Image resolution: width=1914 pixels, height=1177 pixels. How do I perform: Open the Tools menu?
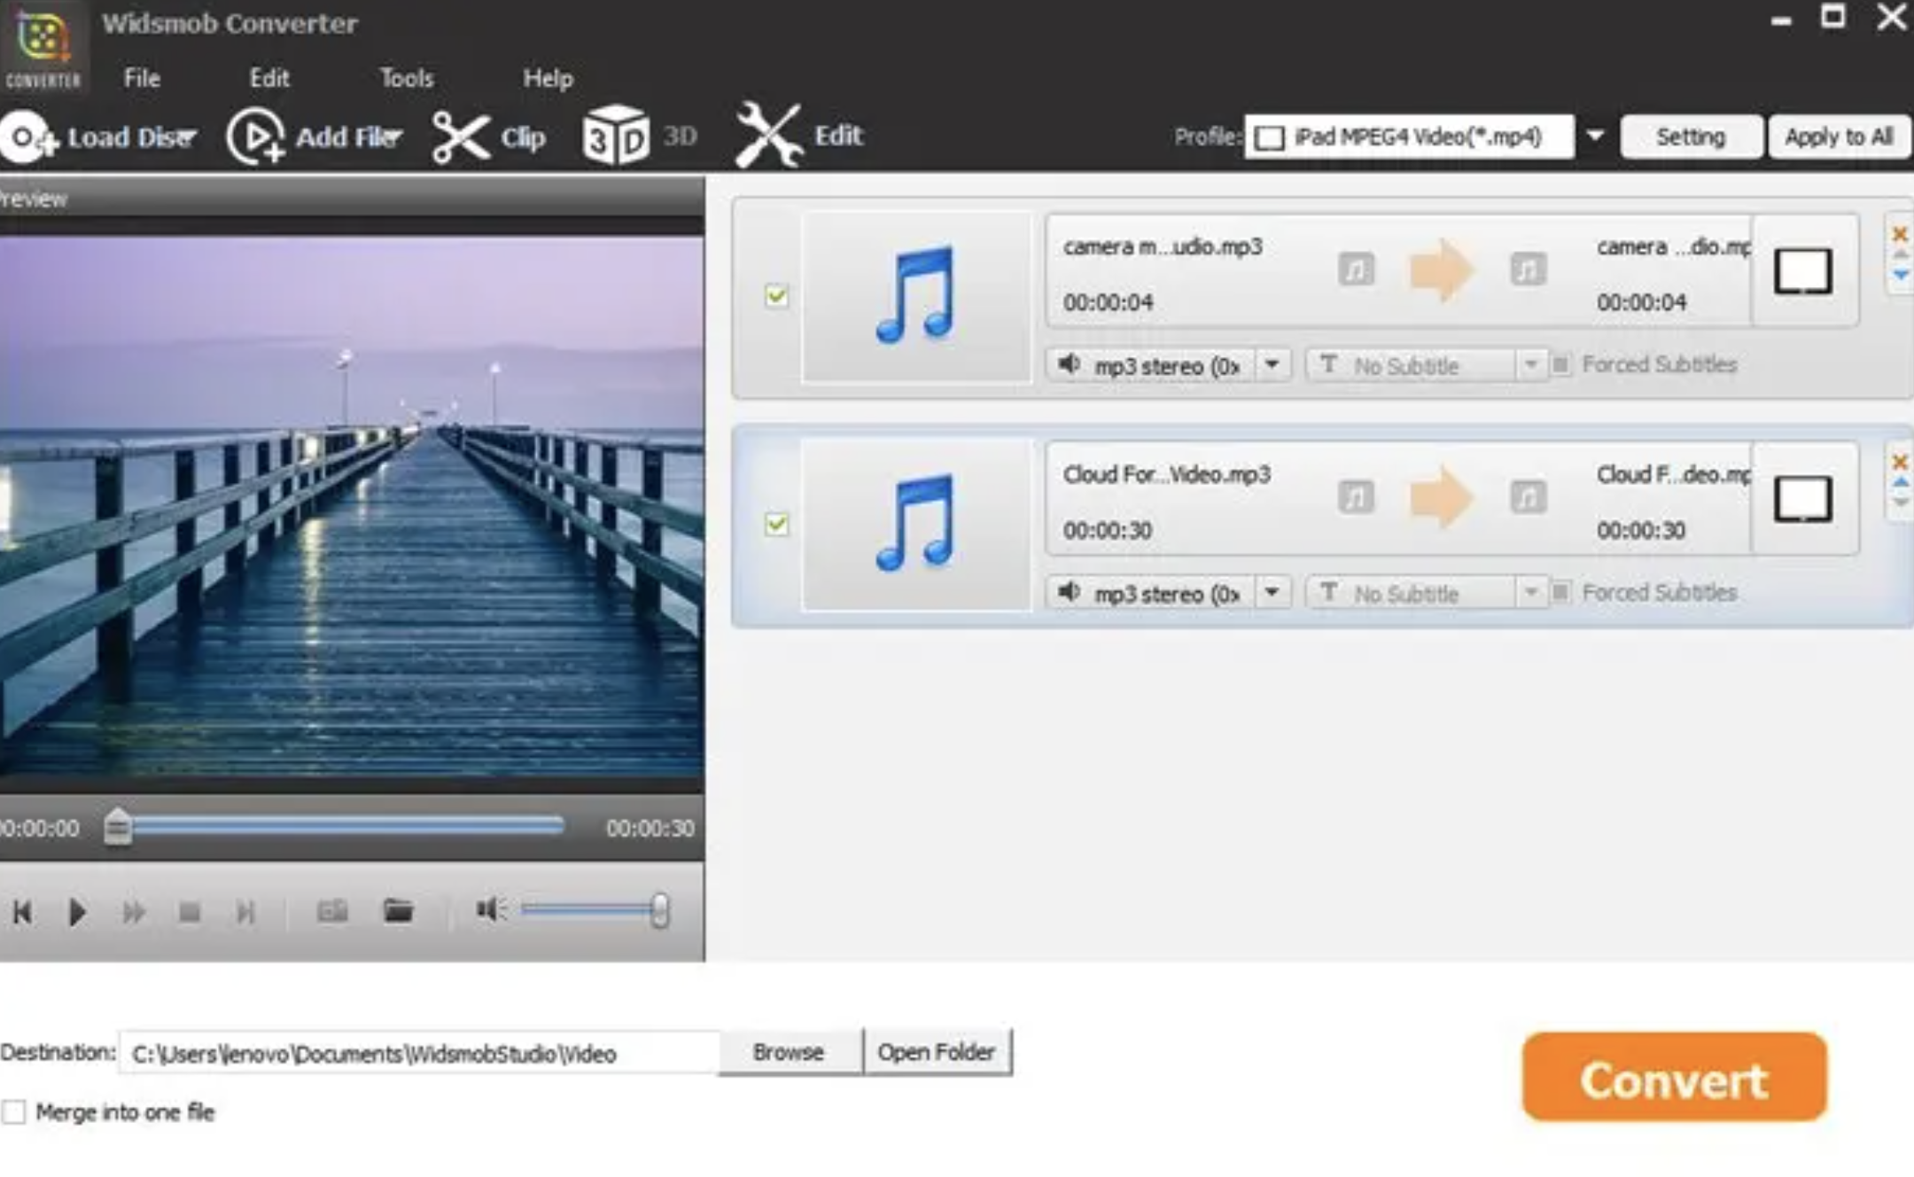coord(407,78)
